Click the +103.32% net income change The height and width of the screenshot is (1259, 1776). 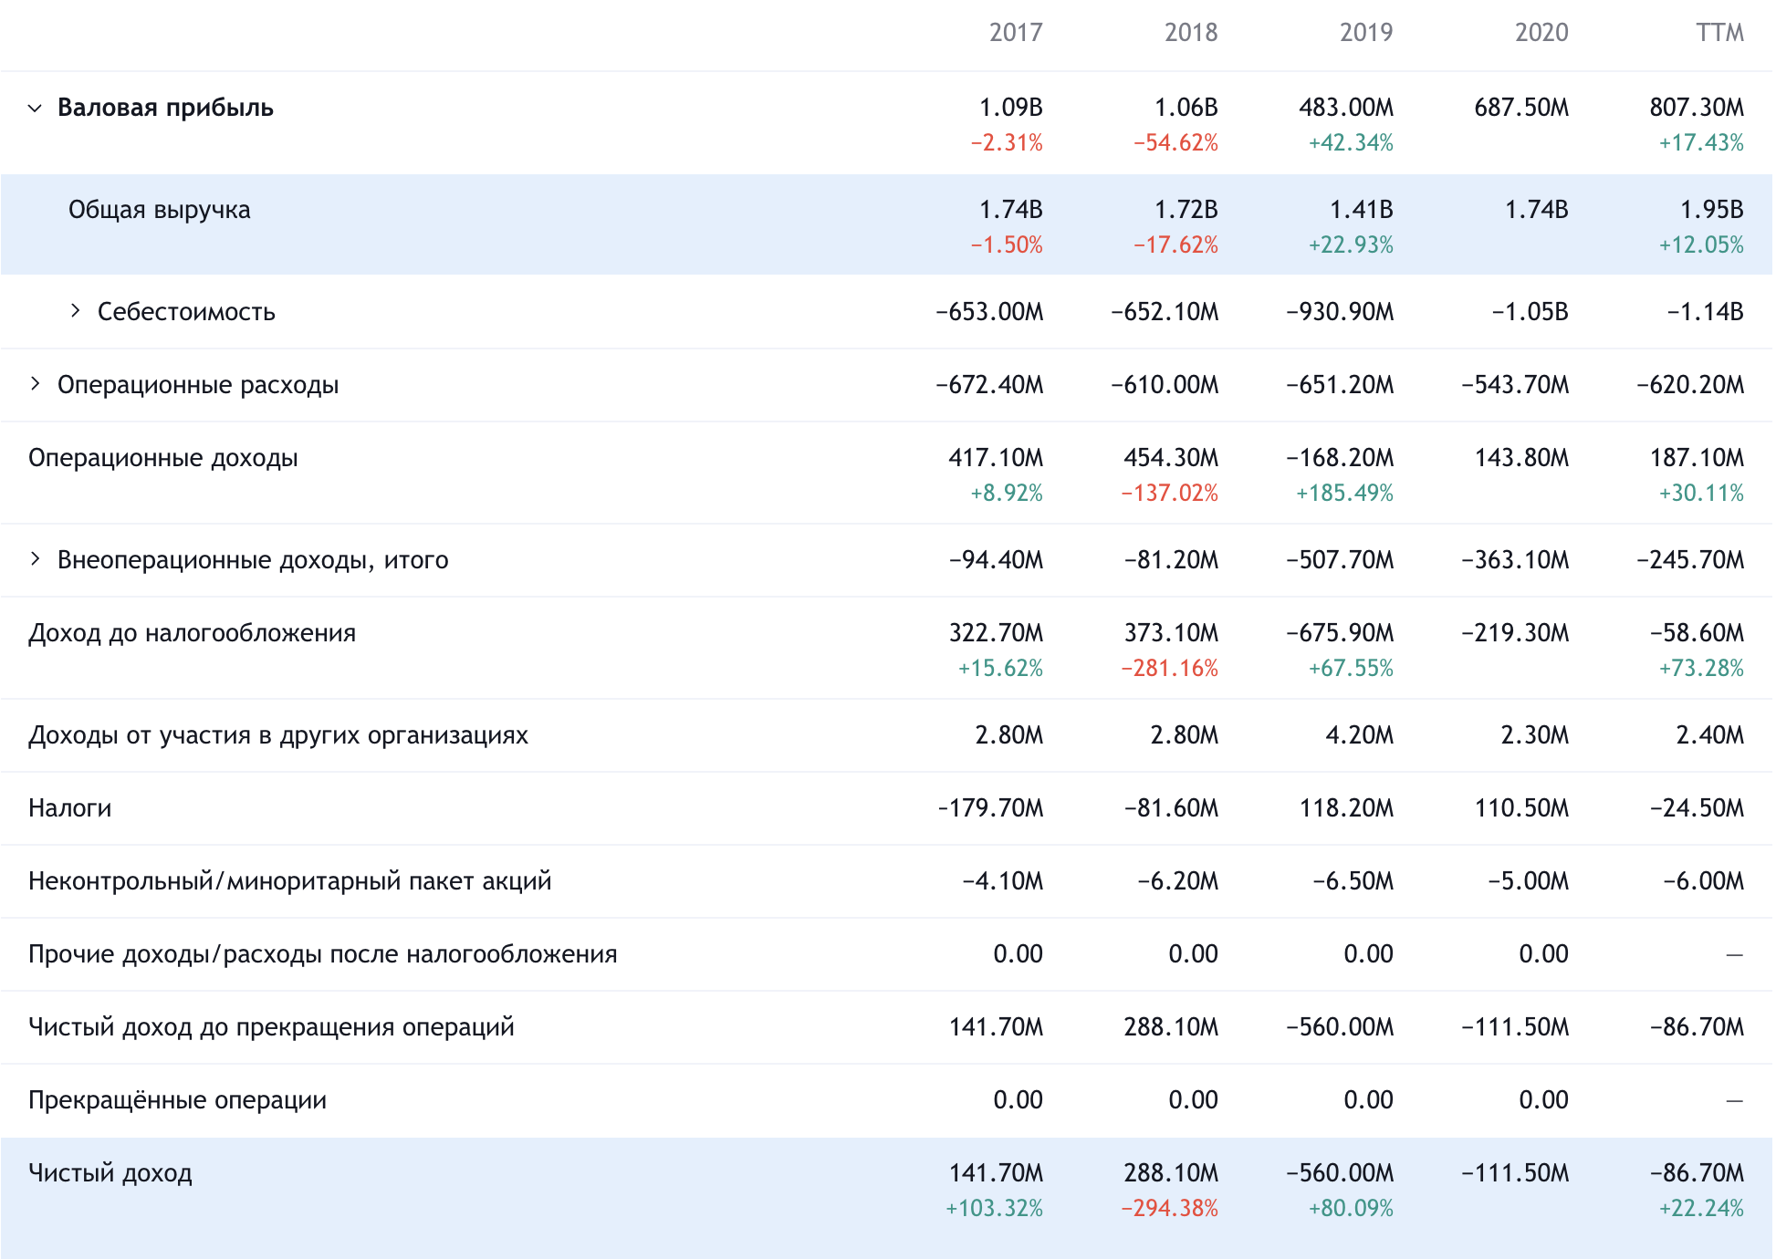point(994,1209)
